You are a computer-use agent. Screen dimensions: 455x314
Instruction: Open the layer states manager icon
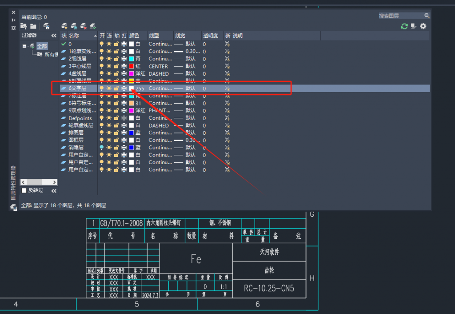pyautogui.click(x=46, y=26)
